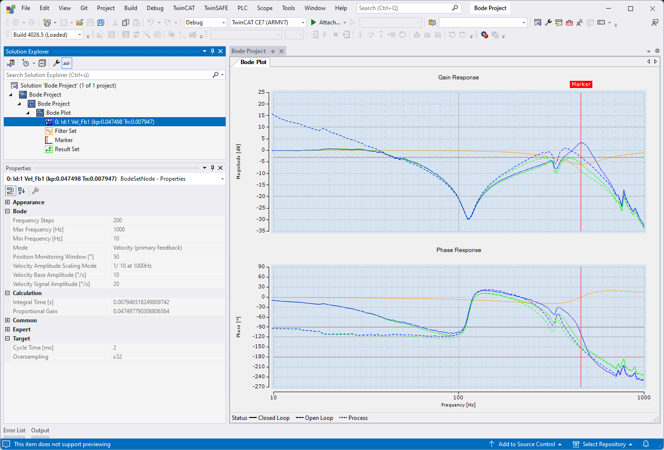The image size is (664, 450).
Task: Click the Save All icon
Action: 101,22
